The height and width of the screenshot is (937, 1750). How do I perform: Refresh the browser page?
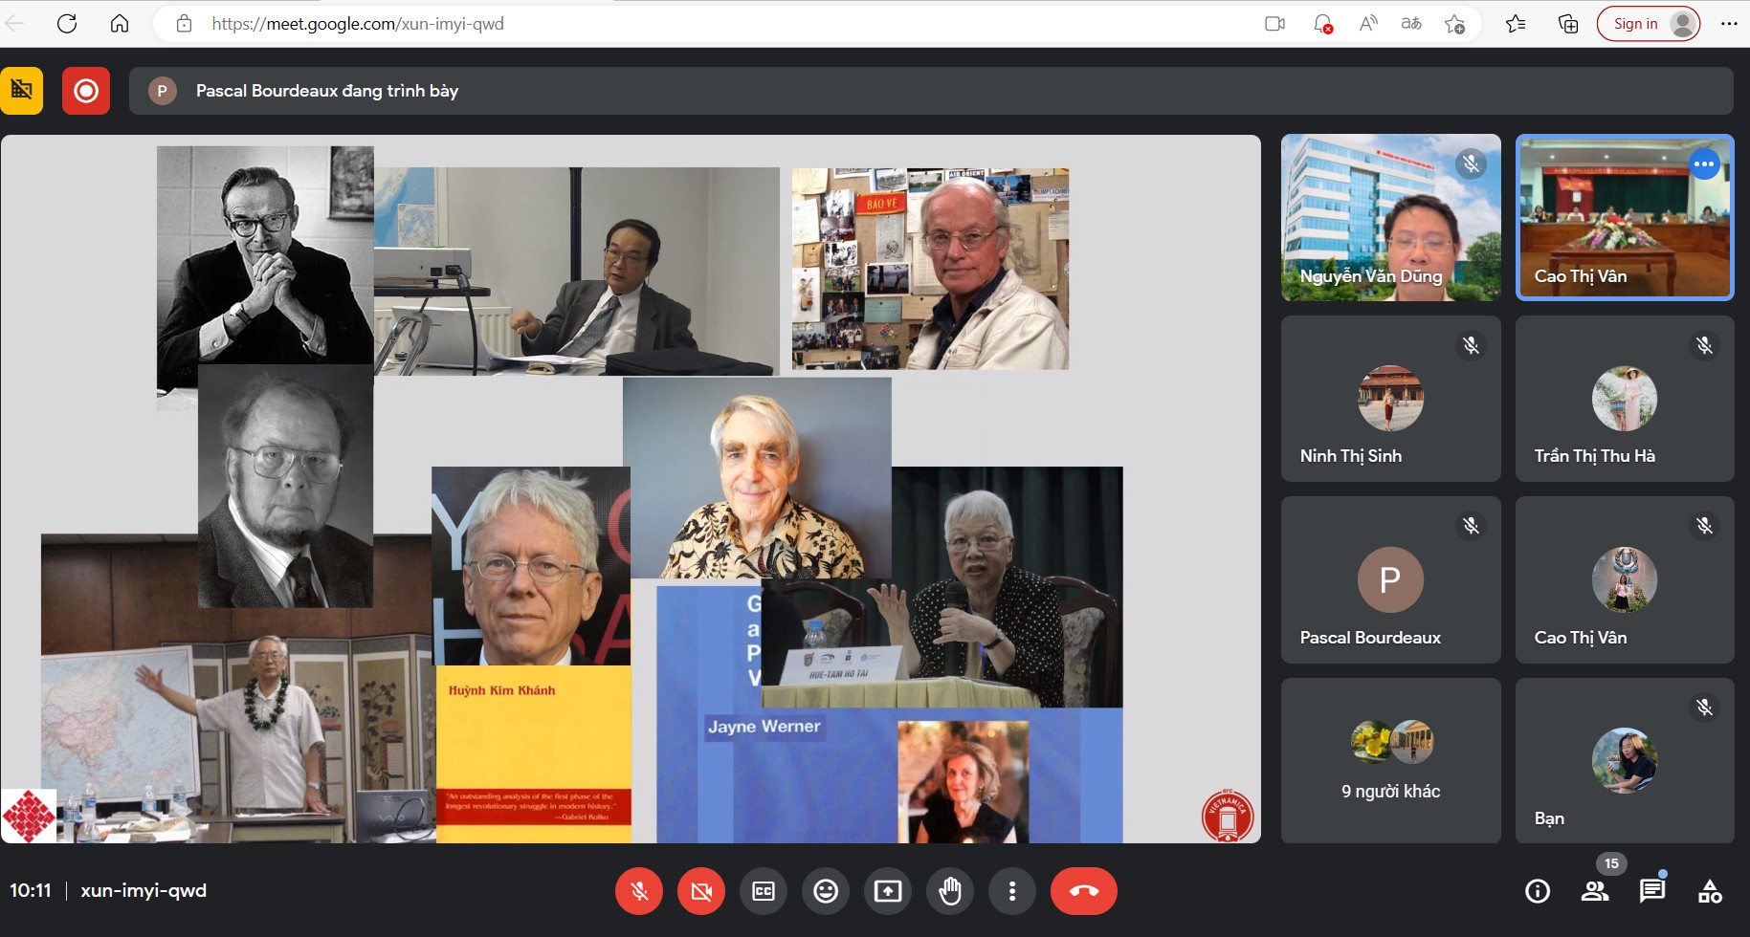[x=67, y=24]
